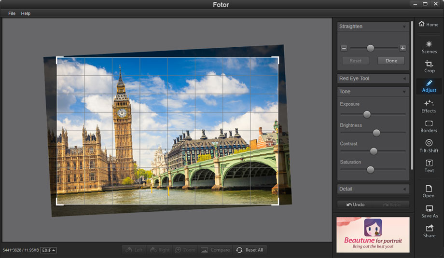This screenshot has width=444, height=258.
Task: Click Done to apply straighten
Action: [x=391, y=61]
